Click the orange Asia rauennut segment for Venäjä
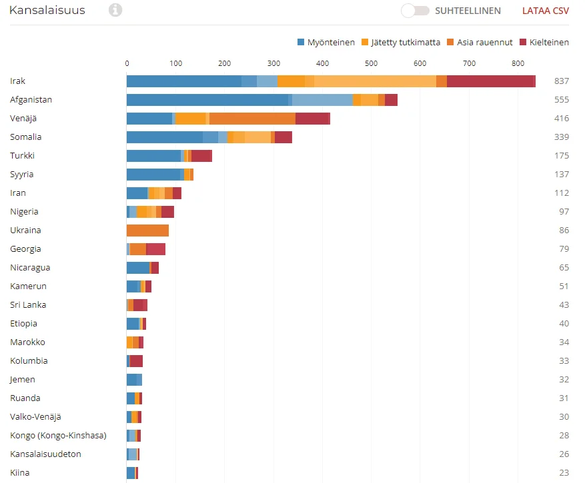This screenshot has width=585, height=483. 251,119
